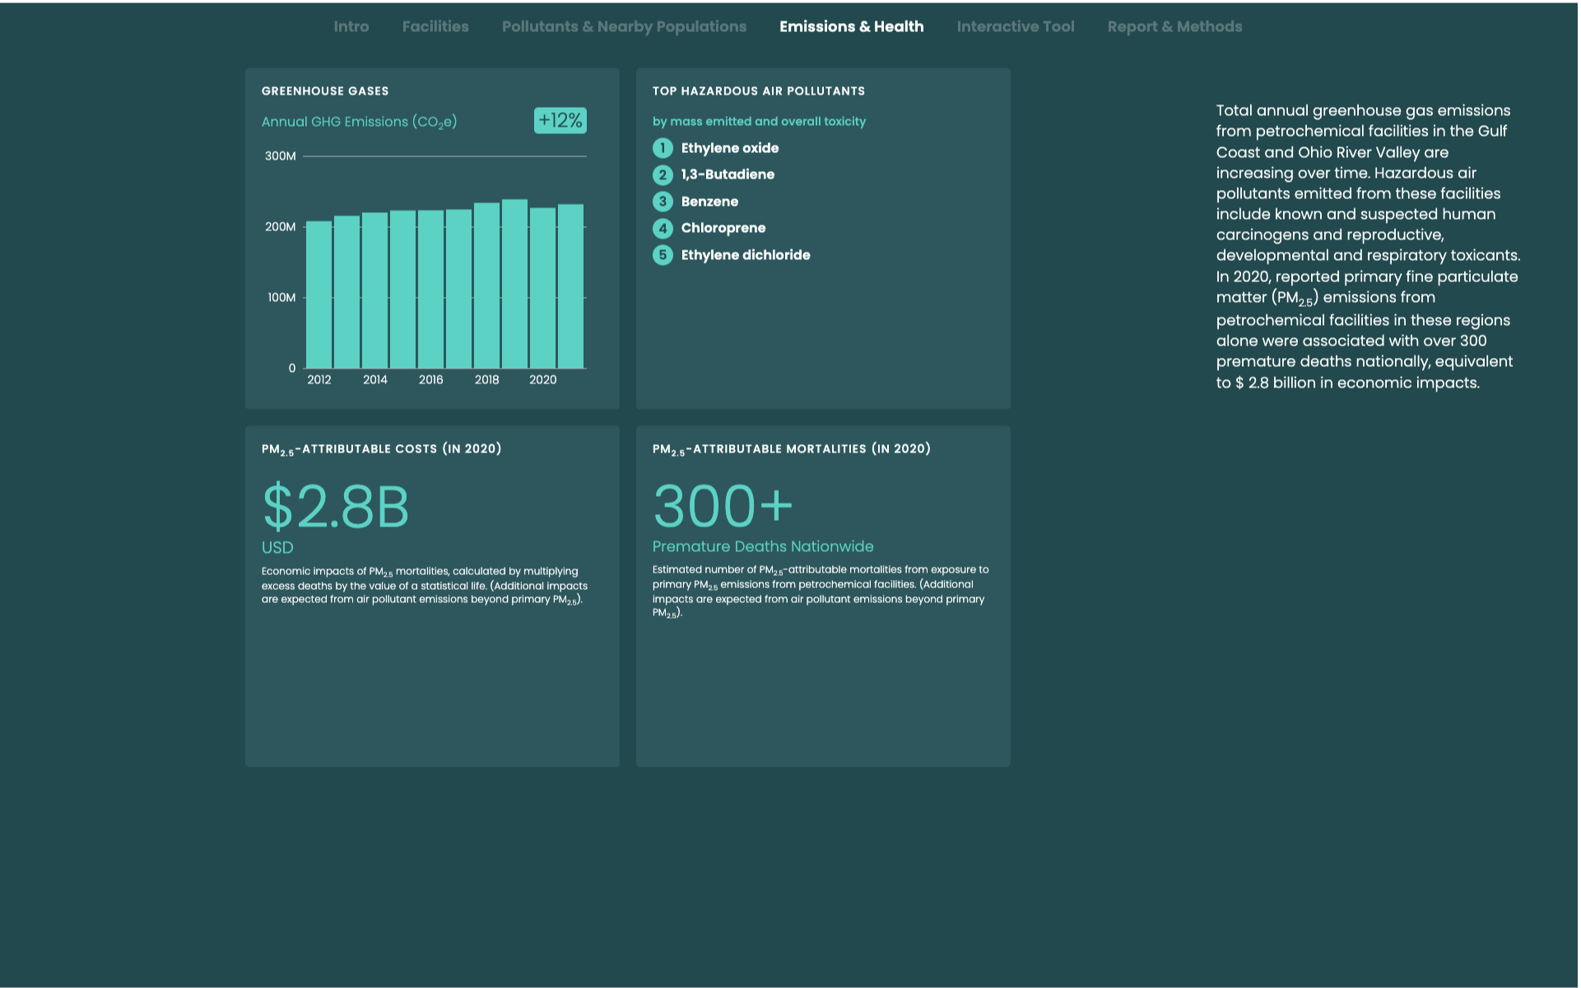Select the Emissions & Health tab

(851, 26)
